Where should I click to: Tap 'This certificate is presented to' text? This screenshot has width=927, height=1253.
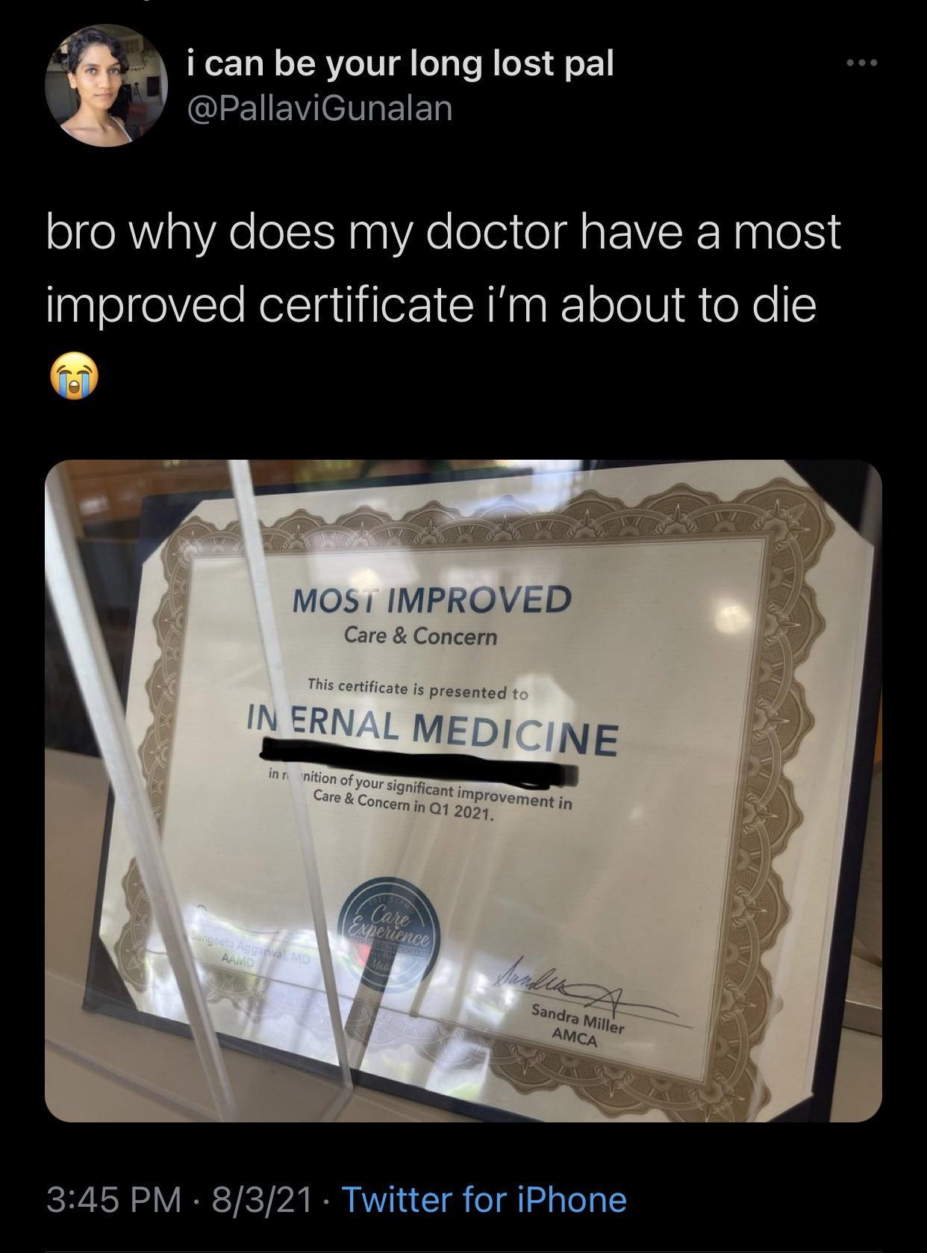tap(418, 688)
